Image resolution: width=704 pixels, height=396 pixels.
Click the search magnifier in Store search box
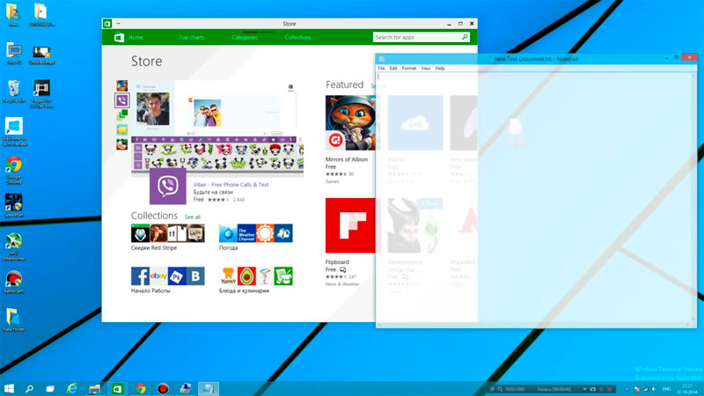(466, 37)
